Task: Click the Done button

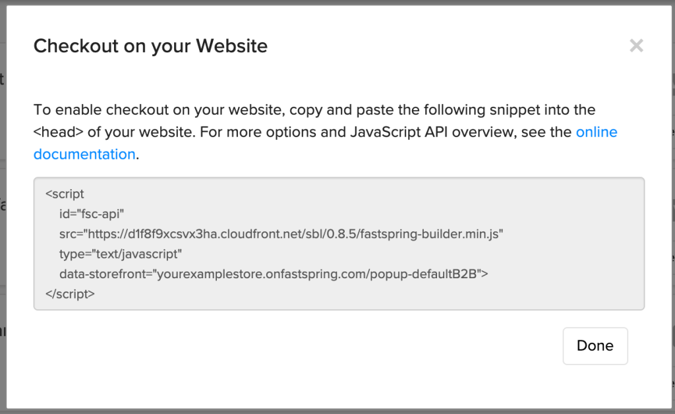Action: coord(595,346)
